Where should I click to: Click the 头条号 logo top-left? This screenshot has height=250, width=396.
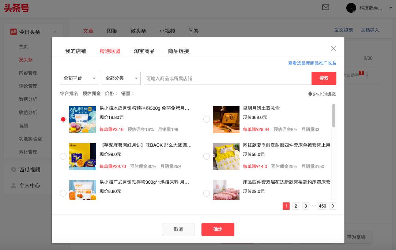16,8
